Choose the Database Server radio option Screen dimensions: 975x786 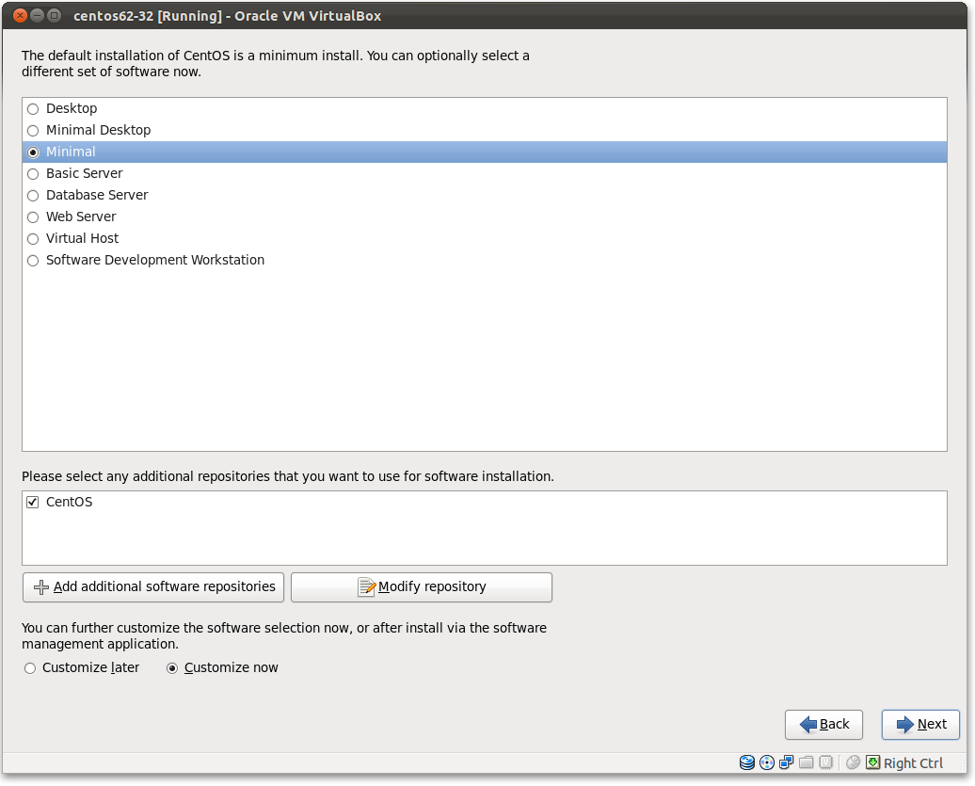[x=33, y=196]
